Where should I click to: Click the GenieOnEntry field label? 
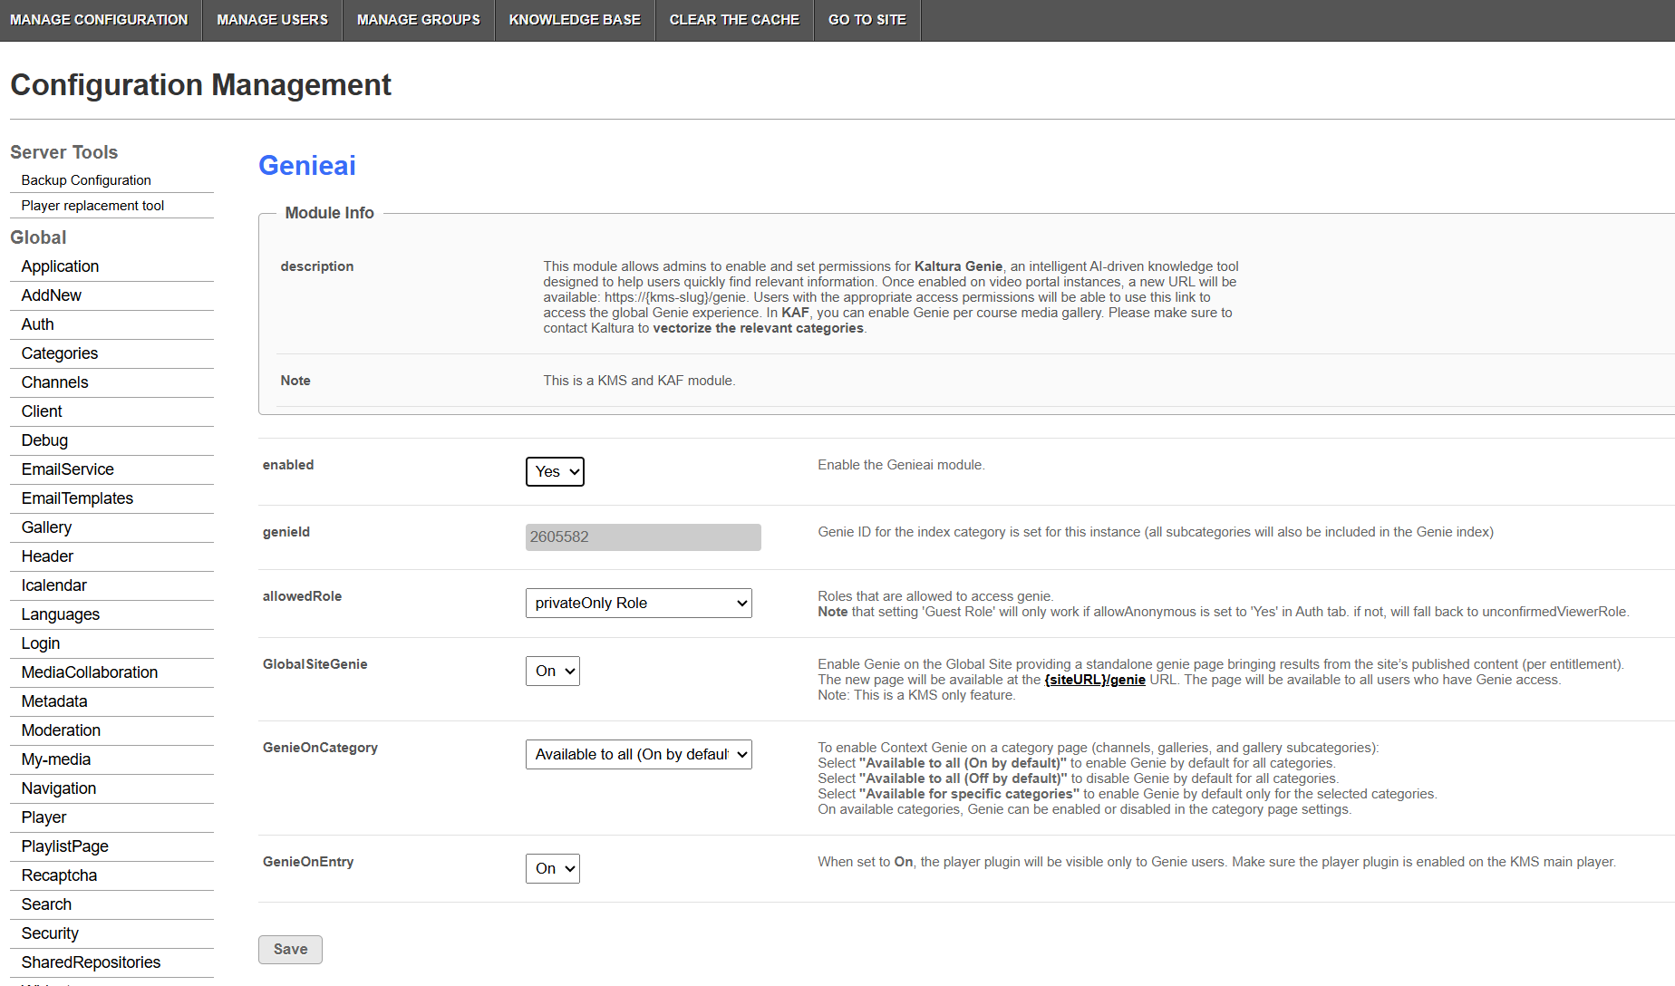tap(308, 862)
